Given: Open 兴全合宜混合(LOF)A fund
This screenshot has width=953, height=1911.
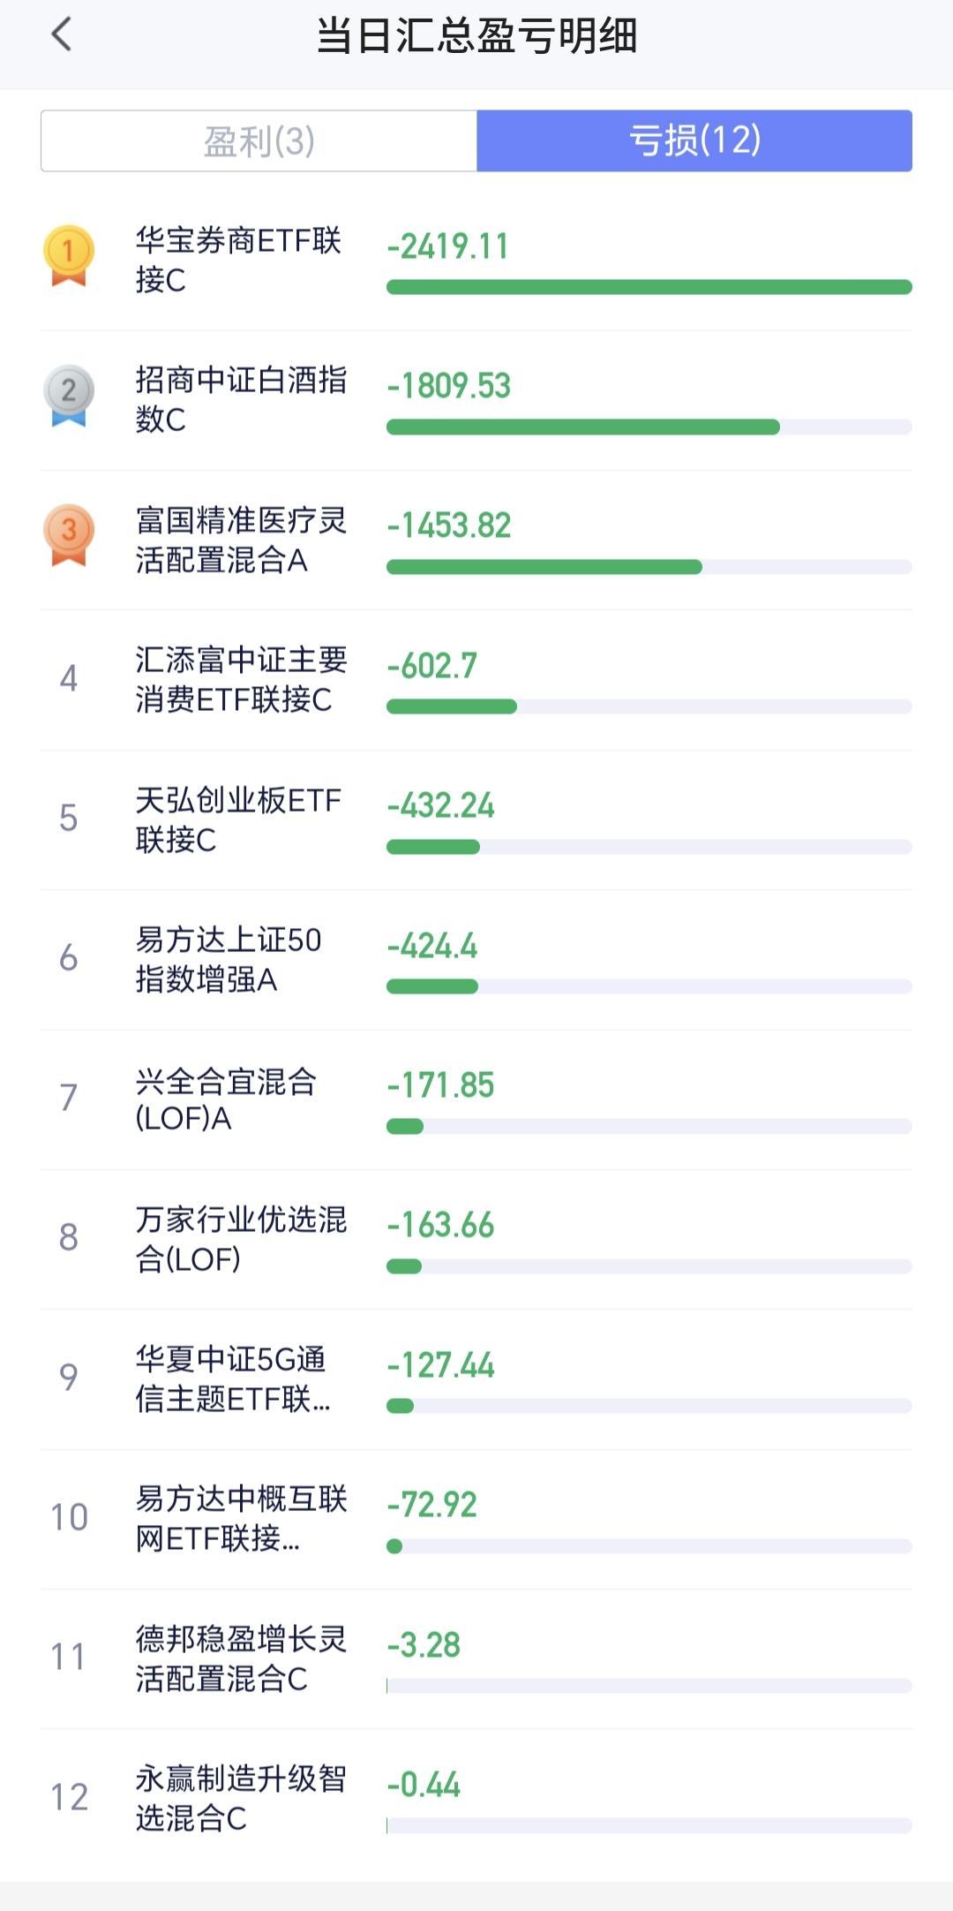Looking at the screenshot, I should [x=226, y=1099].
